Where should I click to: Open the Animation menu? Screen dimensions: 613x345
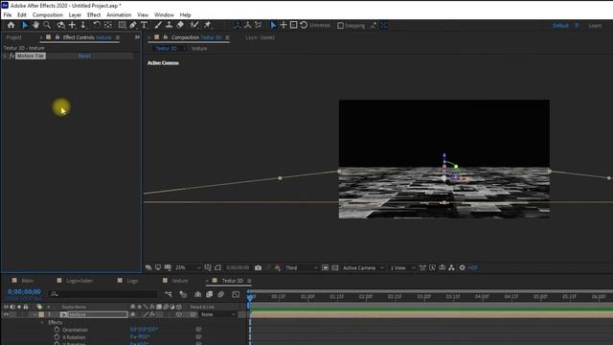119,15
